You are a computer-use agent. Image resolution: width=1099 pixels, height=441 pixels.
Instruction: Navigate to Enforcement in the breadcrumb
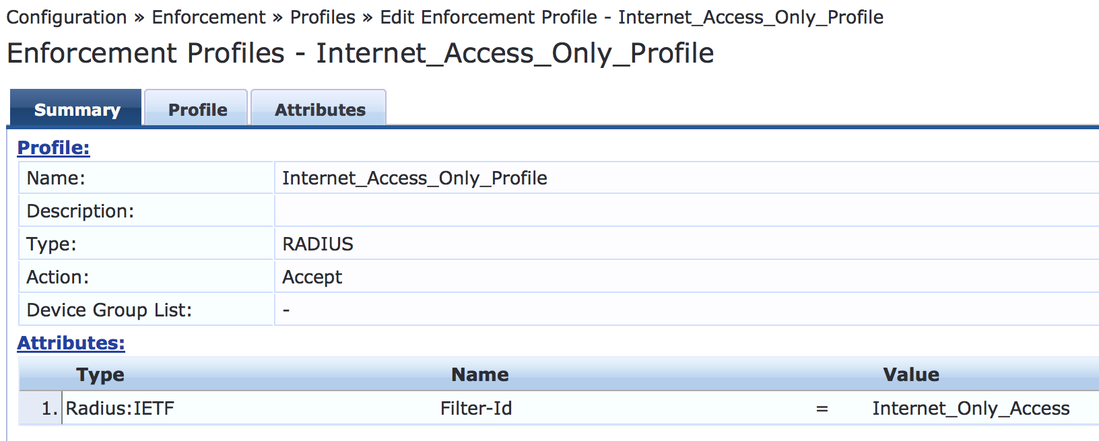click(209, 17)
